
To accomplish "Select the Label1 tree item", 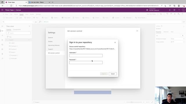I will point(12,43).
